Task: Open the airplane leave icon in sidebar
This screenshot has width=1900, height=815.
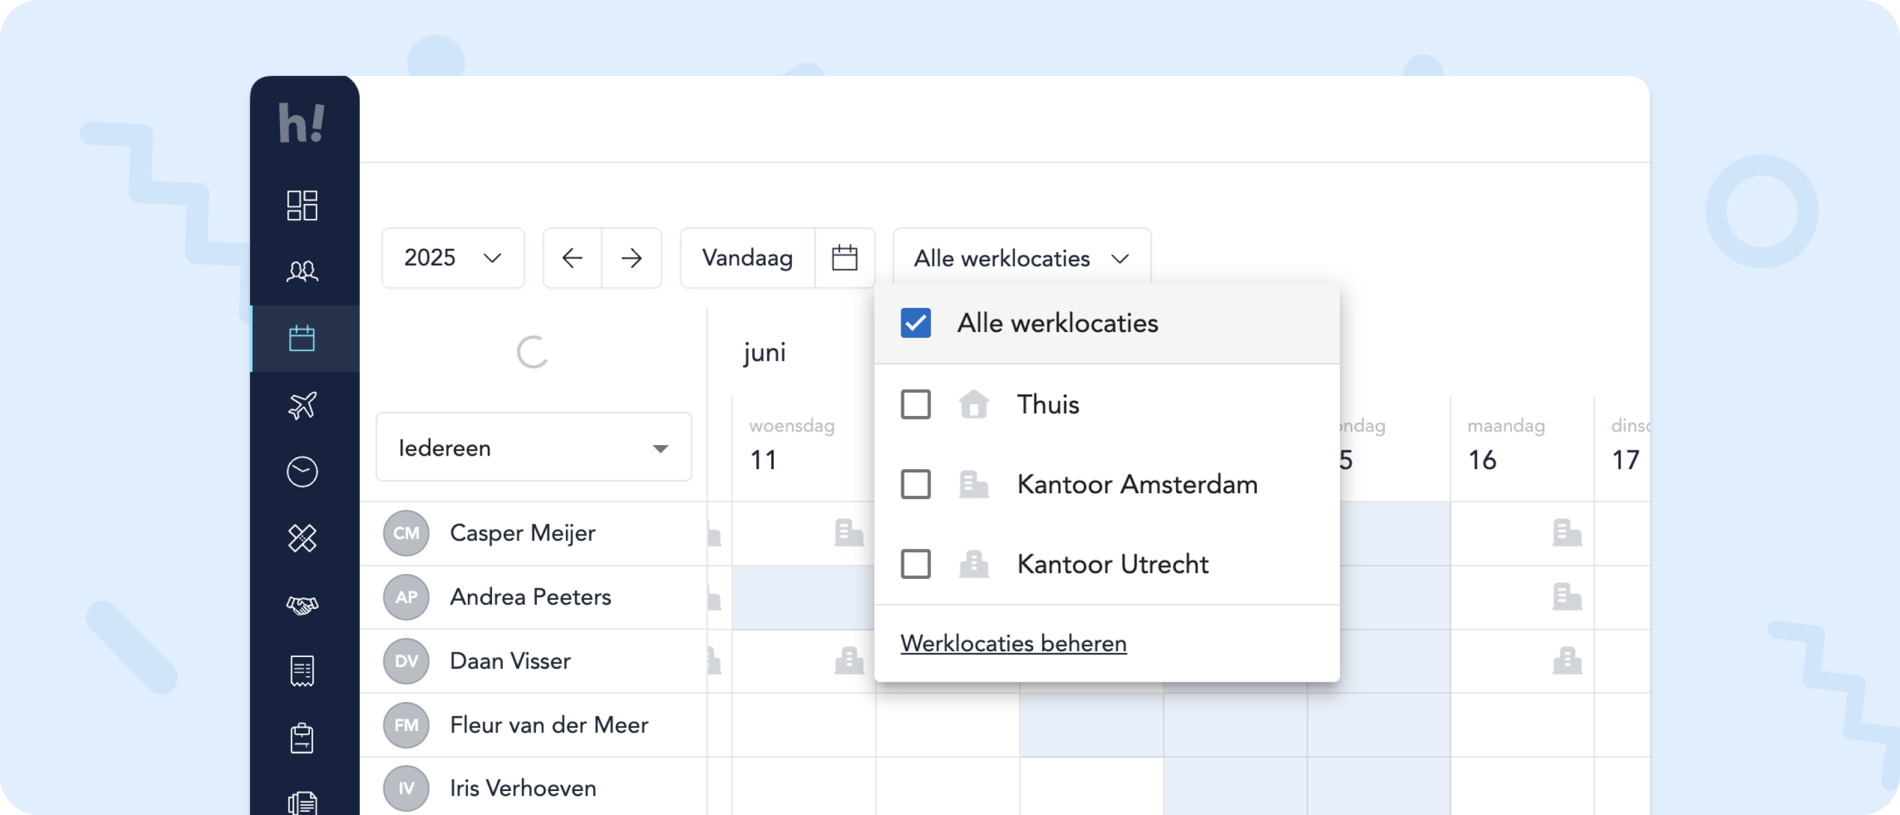Action: pyautogui.click(x=302, y=405)
